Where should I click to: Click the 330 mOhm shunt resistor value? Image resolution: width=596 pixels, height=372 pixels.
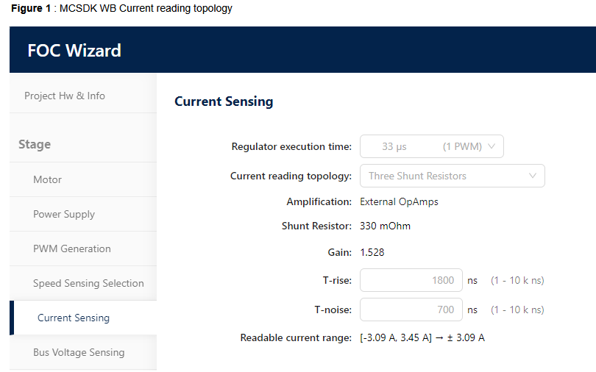point(385,226)
